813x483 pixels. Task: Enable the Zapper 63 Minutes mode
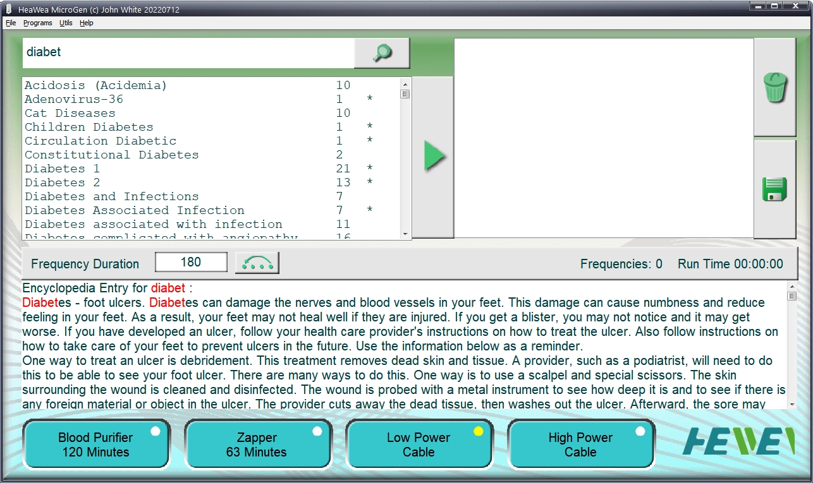[257, 444]
